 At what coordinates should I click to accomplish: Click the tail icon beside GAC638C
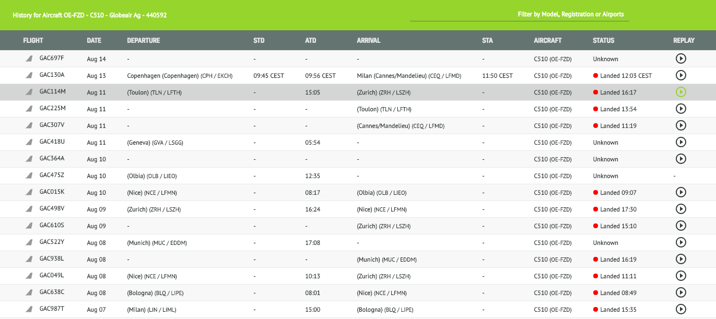29,293
